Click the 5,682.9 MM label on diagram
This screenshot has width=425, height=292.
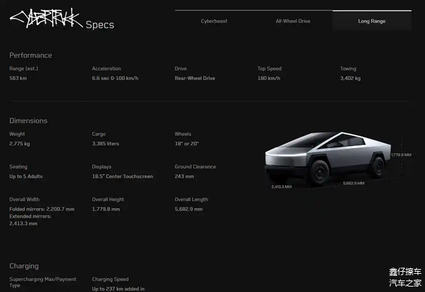click(353, 183)
